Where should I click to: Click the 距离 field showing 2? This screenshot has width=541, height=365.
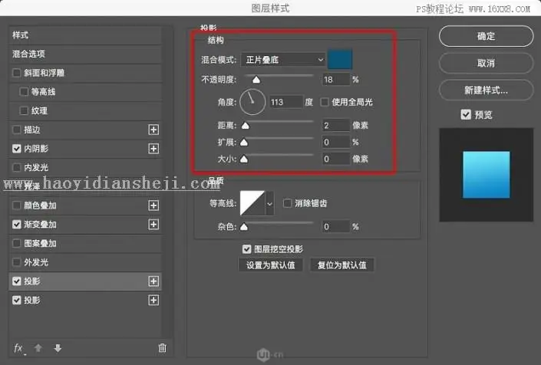pyautogui.click(x=336, y=126)
